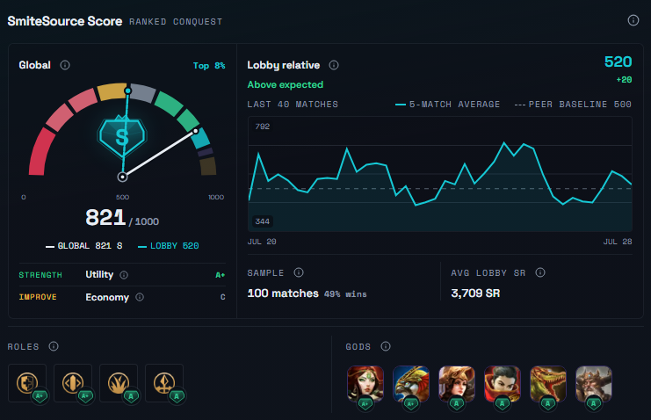This screenshot has width=651, height=420.
Task: Click the highest peak on the trend chart
Action: 504,143
